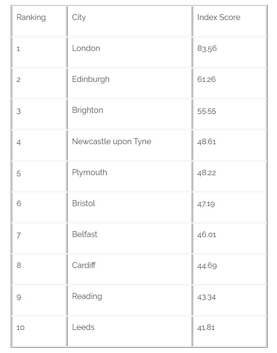Click the 55.55 score cell
This screenshot has width=277, height=353.
tap(206, 111)
